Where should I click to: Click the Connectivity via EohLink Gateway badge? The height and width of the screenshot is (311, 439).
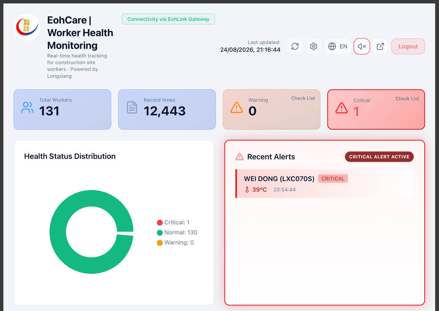[x=168, y=19]
